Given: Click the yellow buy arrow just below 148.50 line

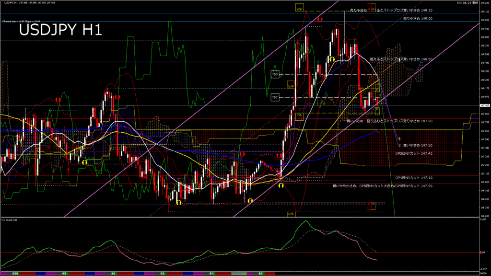Looking at the screenshot, I should click(x=331, y=58).
